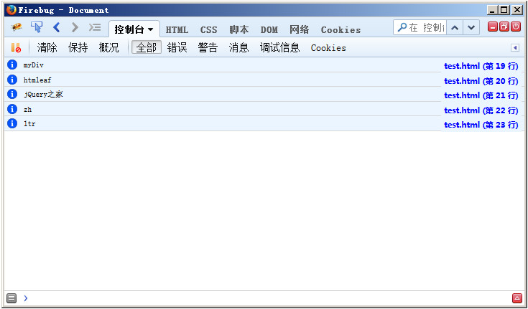Click the back navigation arrow

pyautogui.click(x=57, y=27)
